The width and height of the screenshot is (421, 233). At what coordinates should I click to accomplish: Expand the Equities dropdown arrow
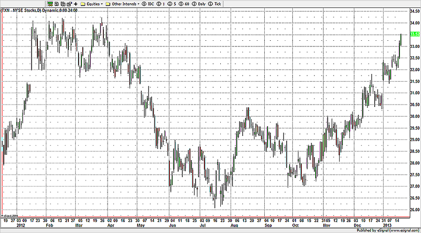(102, 3)
